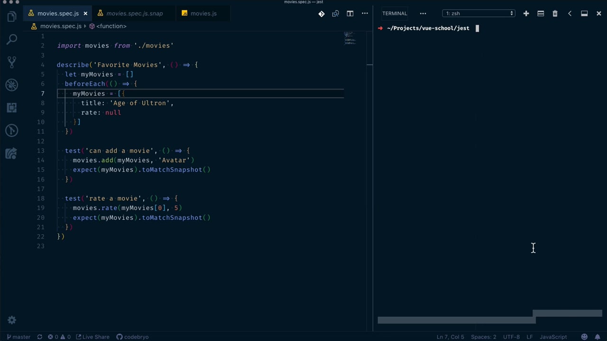The height and width of the screenshot is (341, 607).
Task: Add a new terminal with the plus icon
Action: coord(526,14)
